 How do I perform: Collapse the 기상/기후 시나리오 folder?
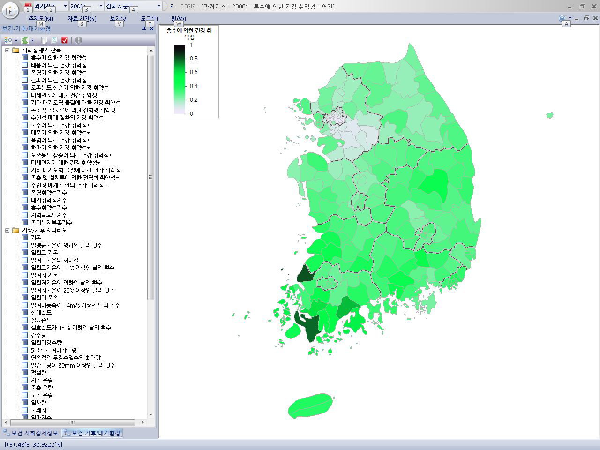tap(7, 230)
